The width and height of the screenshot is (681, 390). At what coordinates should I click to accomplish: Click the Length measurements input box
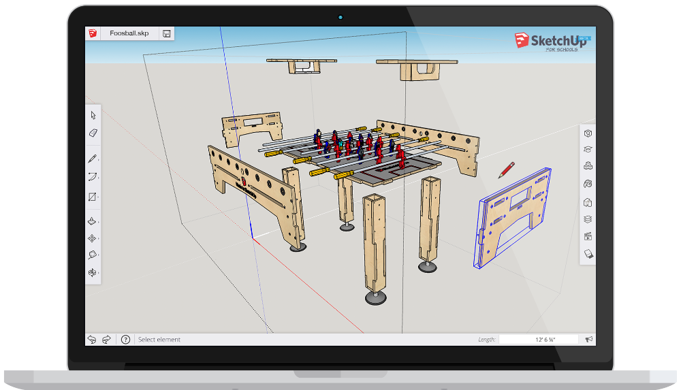[539, 340]
